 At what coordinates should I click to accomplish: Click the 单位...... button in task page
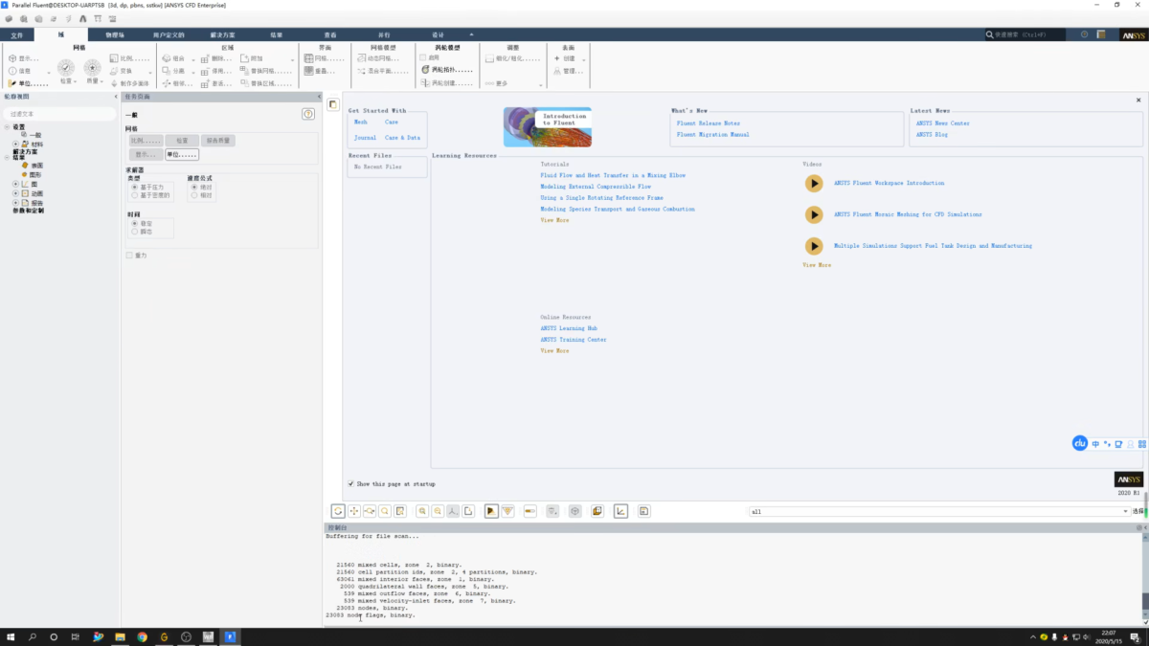tap(182, 154)
